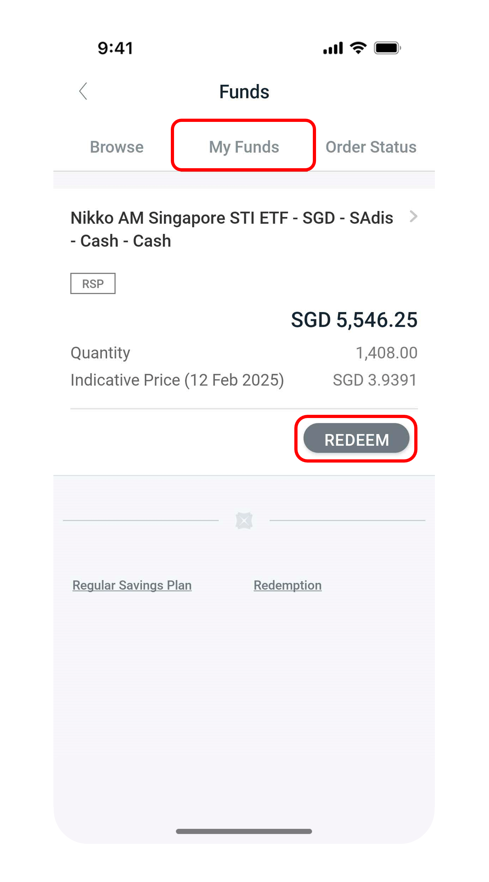Tap the SGD 5,546.25 holding value
The image size is (489, 882).
[x=354, y=320]
